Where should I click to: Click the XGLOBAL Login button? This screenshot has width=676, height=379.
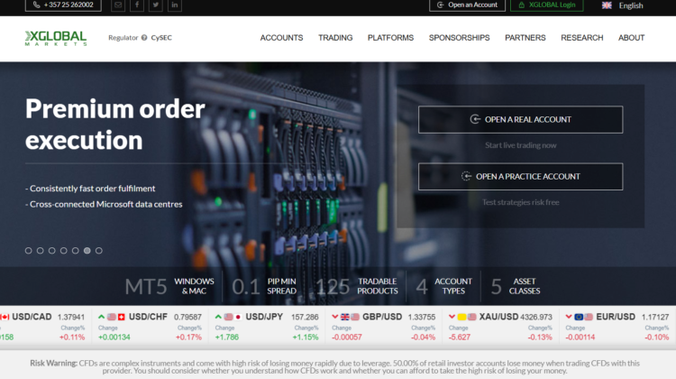coord(546,5)
